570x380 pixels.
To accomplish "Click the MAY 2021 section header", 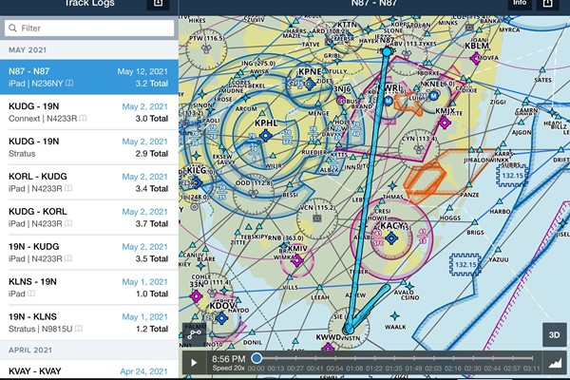I will (88, 49).
